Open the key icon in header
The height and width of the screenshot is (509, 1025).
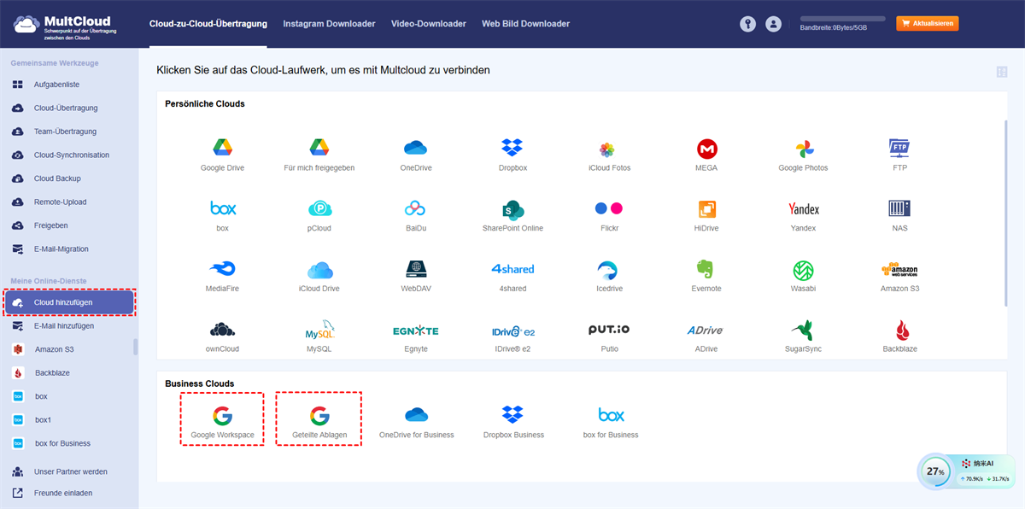[x=748, y=24]
